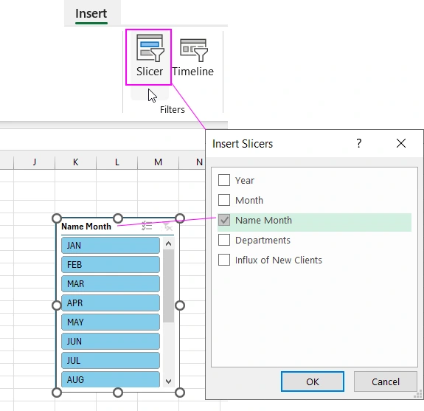
Task: Uncheck the Name Month checkbox
Action: pyautogui.click(x=224, y=220)
